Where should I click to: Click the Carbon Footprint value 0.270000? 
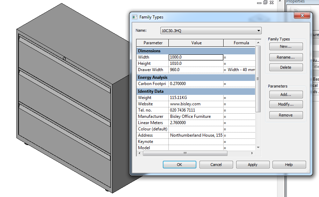click(196, 84)
